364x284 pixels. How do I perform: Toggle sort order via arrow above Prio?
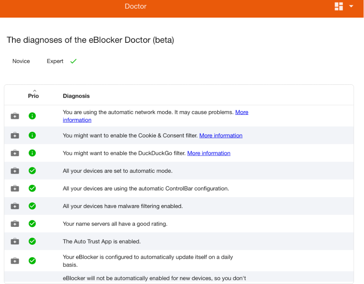pyautogui.click(x=34, y=90)
